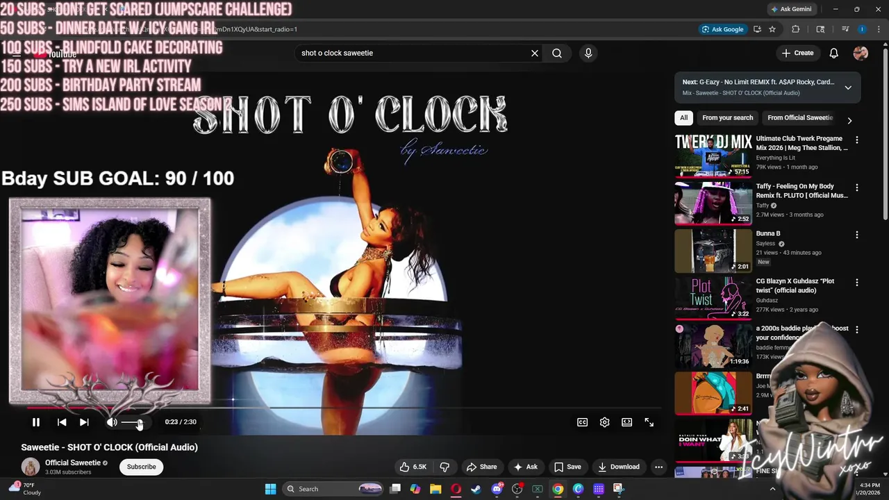Click the Ask button below video

click(525, 467)
